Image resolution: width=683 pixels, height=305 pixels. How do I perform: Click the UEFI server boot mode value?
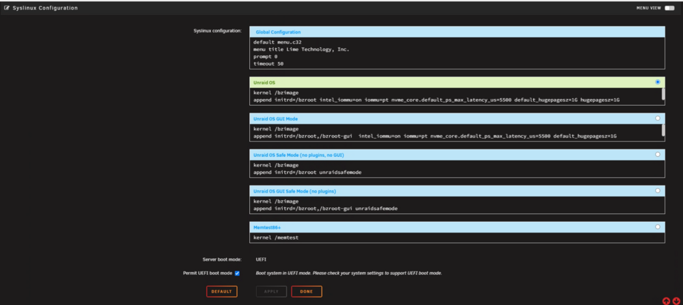261,259
